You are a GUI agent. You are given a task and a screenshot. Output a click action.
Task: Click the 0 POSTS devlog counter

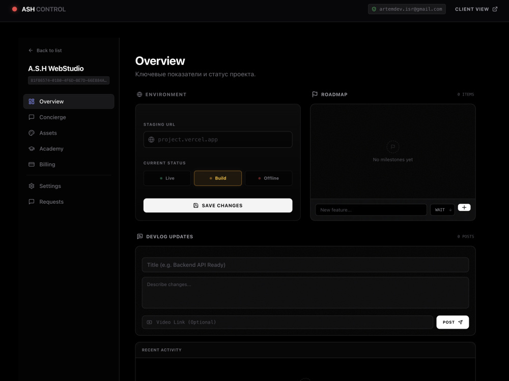[x=466, y=237]
